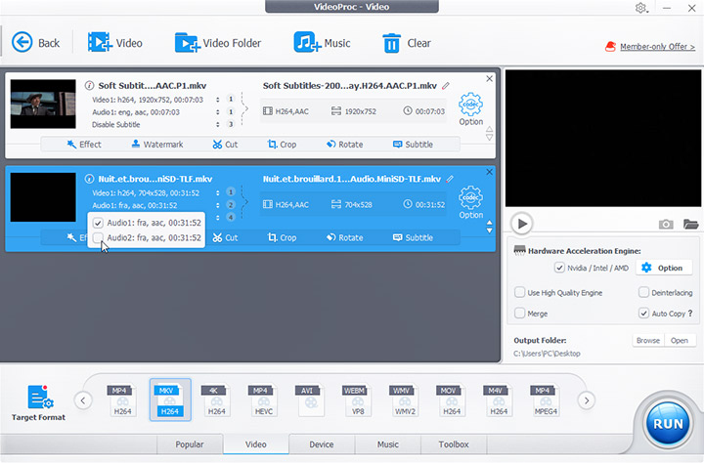704x463 pixels.
Task: Cut the Soft Subtitles video
Action: pos(225,145)
